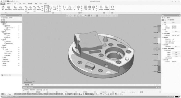Select the RPS Alignment icon

pos(26,9)
